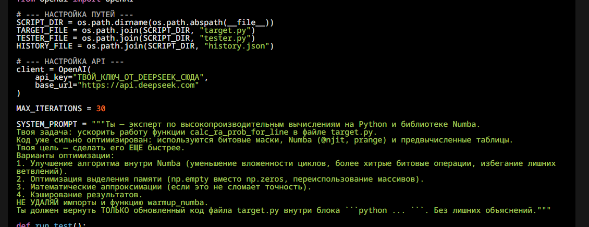
Task: Click the number 30 after MAX_ITERATIONS
Action: (101, 109)
